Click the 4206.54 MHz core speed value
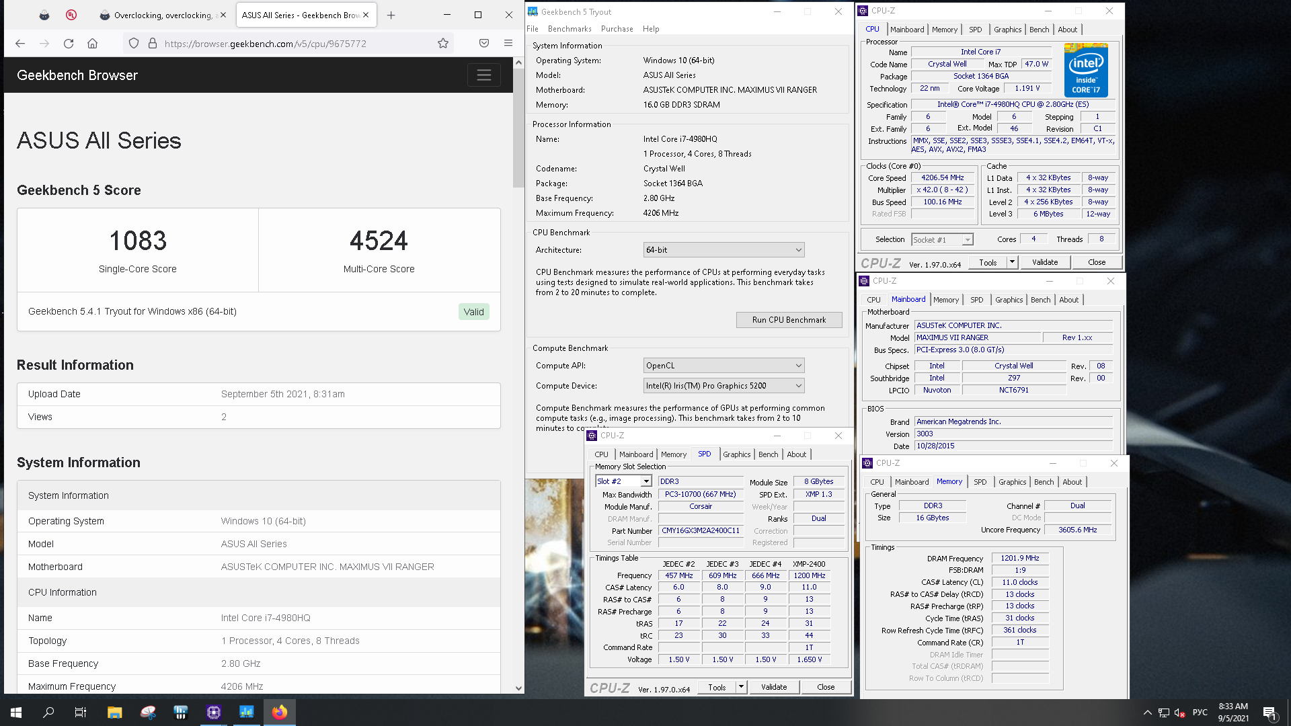The image size is (1291, 726). [942, 178]
